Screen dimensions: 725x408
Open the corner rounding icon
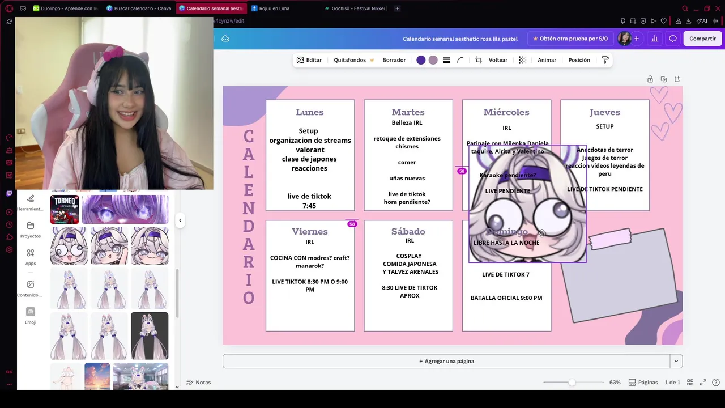(x=460, y=60)
